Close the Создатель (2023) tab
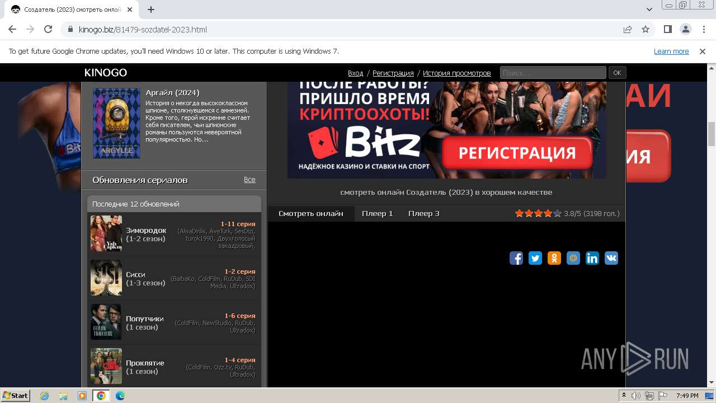716x403 pixels. (x=130, y=10)
